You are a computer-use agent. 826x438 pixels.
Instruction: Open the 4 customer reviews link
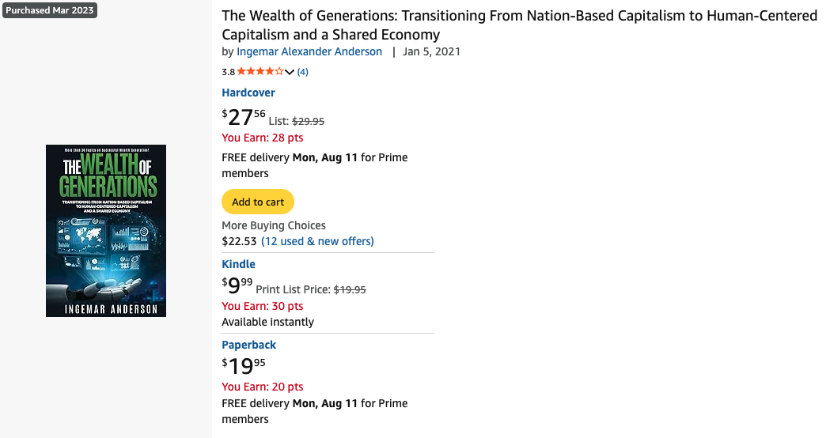tap(302, 72)
